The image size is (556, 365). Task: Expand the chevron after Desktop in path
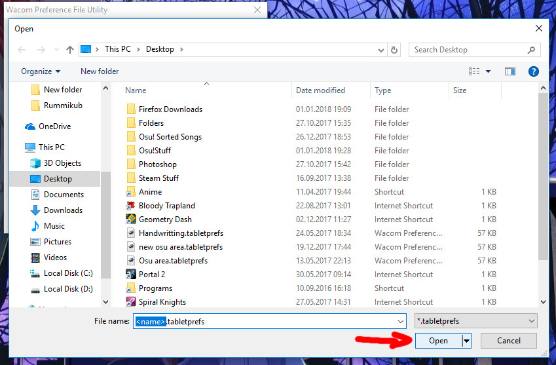181,49
